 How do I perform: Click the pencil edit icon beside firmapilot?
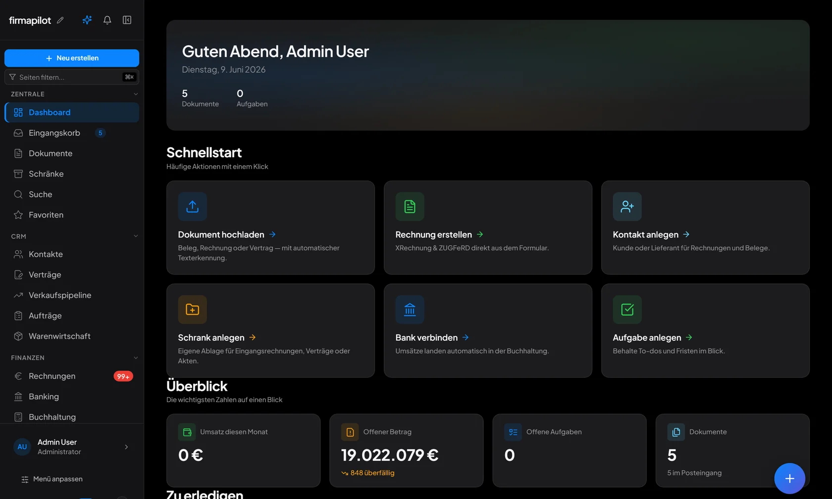click(x=60, y=20)
